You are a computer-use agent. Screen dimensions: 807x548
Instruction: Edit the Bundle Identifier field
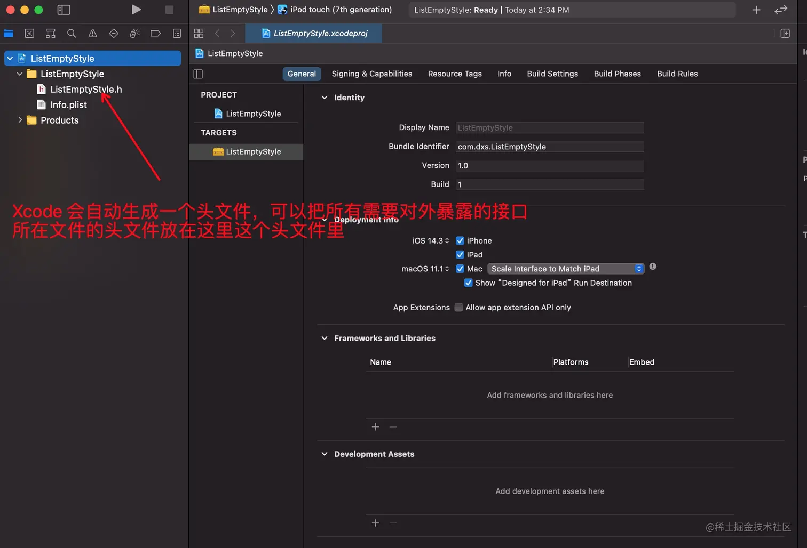click(550, 147)
